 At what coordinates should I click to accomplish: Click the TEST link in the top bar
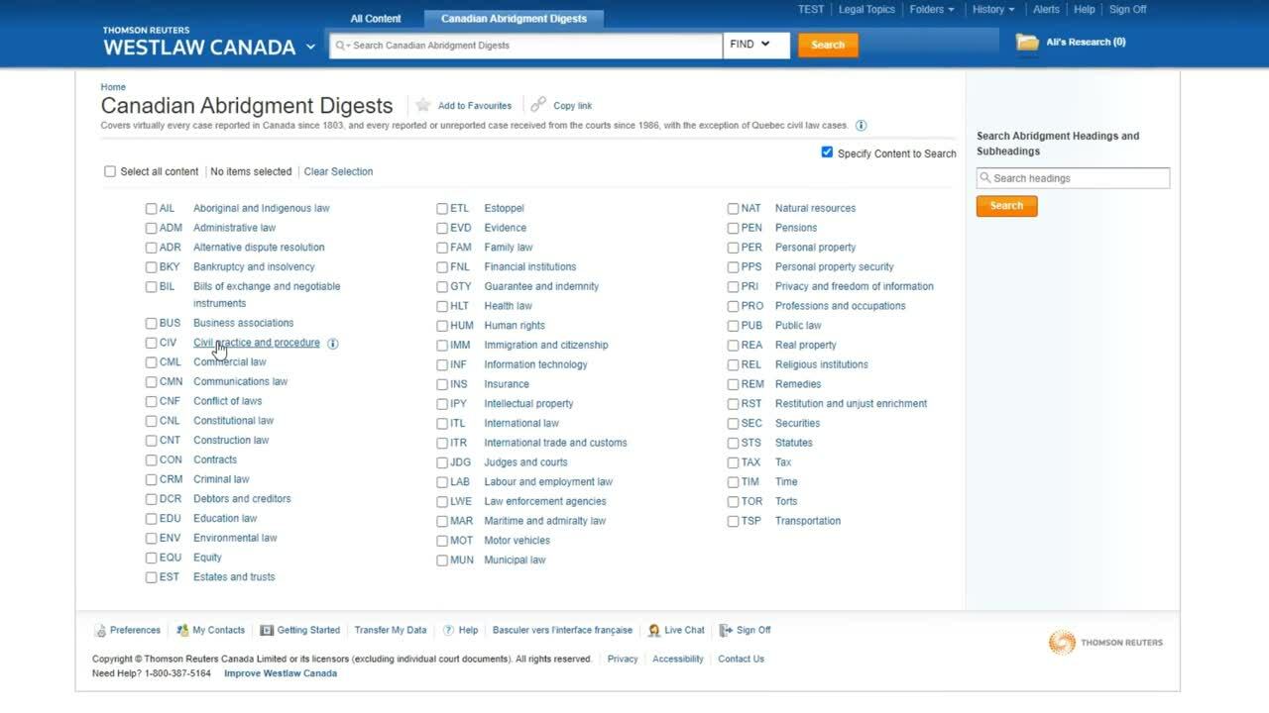click(x=811, y=9)
